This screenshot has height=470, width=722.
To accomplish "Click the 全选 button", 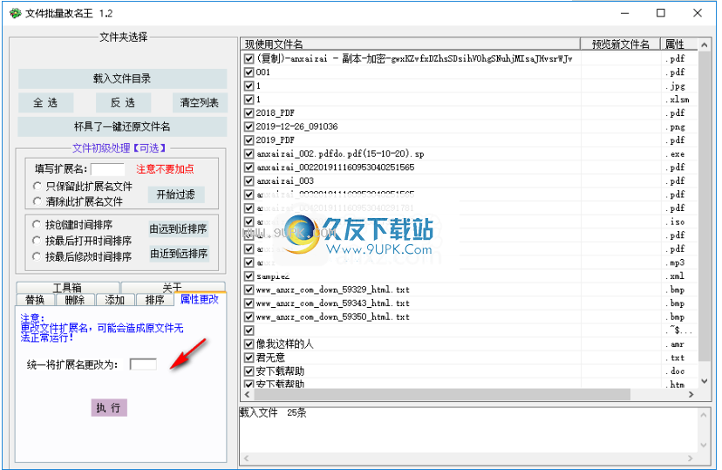I will [45, 103].
